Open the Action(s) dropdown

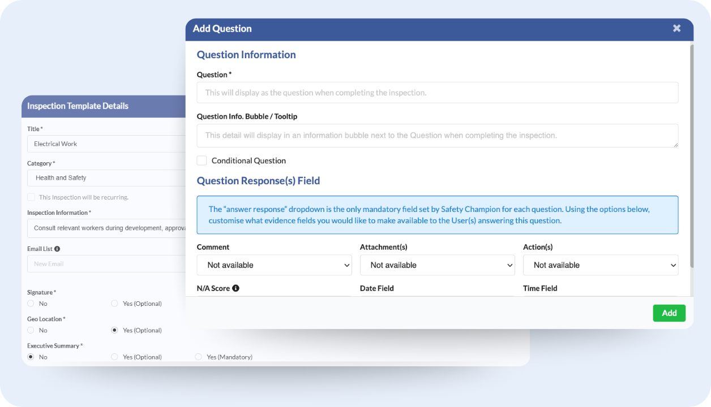click(x=600, y=265)
